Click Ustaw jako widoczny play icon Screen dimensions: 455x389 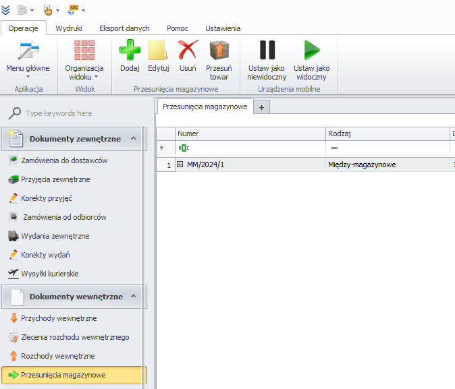click(312, 50)
